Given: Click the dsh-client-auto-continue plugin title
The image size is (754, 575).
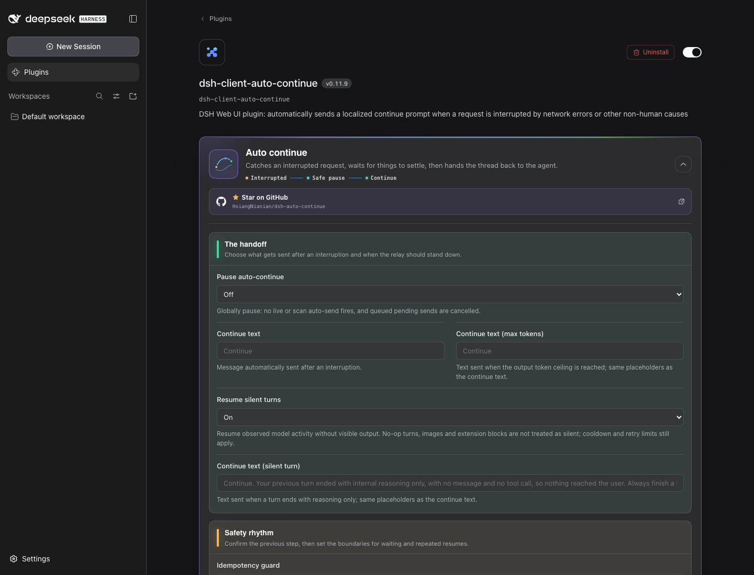Looking at the screenshot, I should (x=258, y=84).
